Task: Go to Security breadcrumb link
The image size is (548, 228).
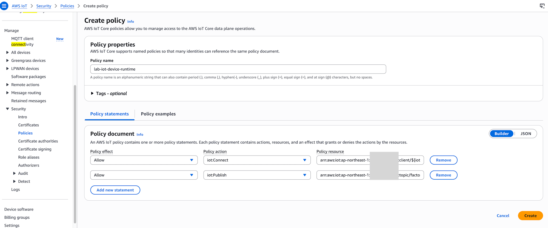Action: [44, 6]
